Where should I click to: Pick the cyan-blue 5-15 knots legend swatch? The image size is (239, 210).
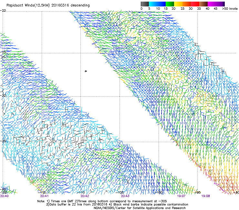click(x=157, y=4)
